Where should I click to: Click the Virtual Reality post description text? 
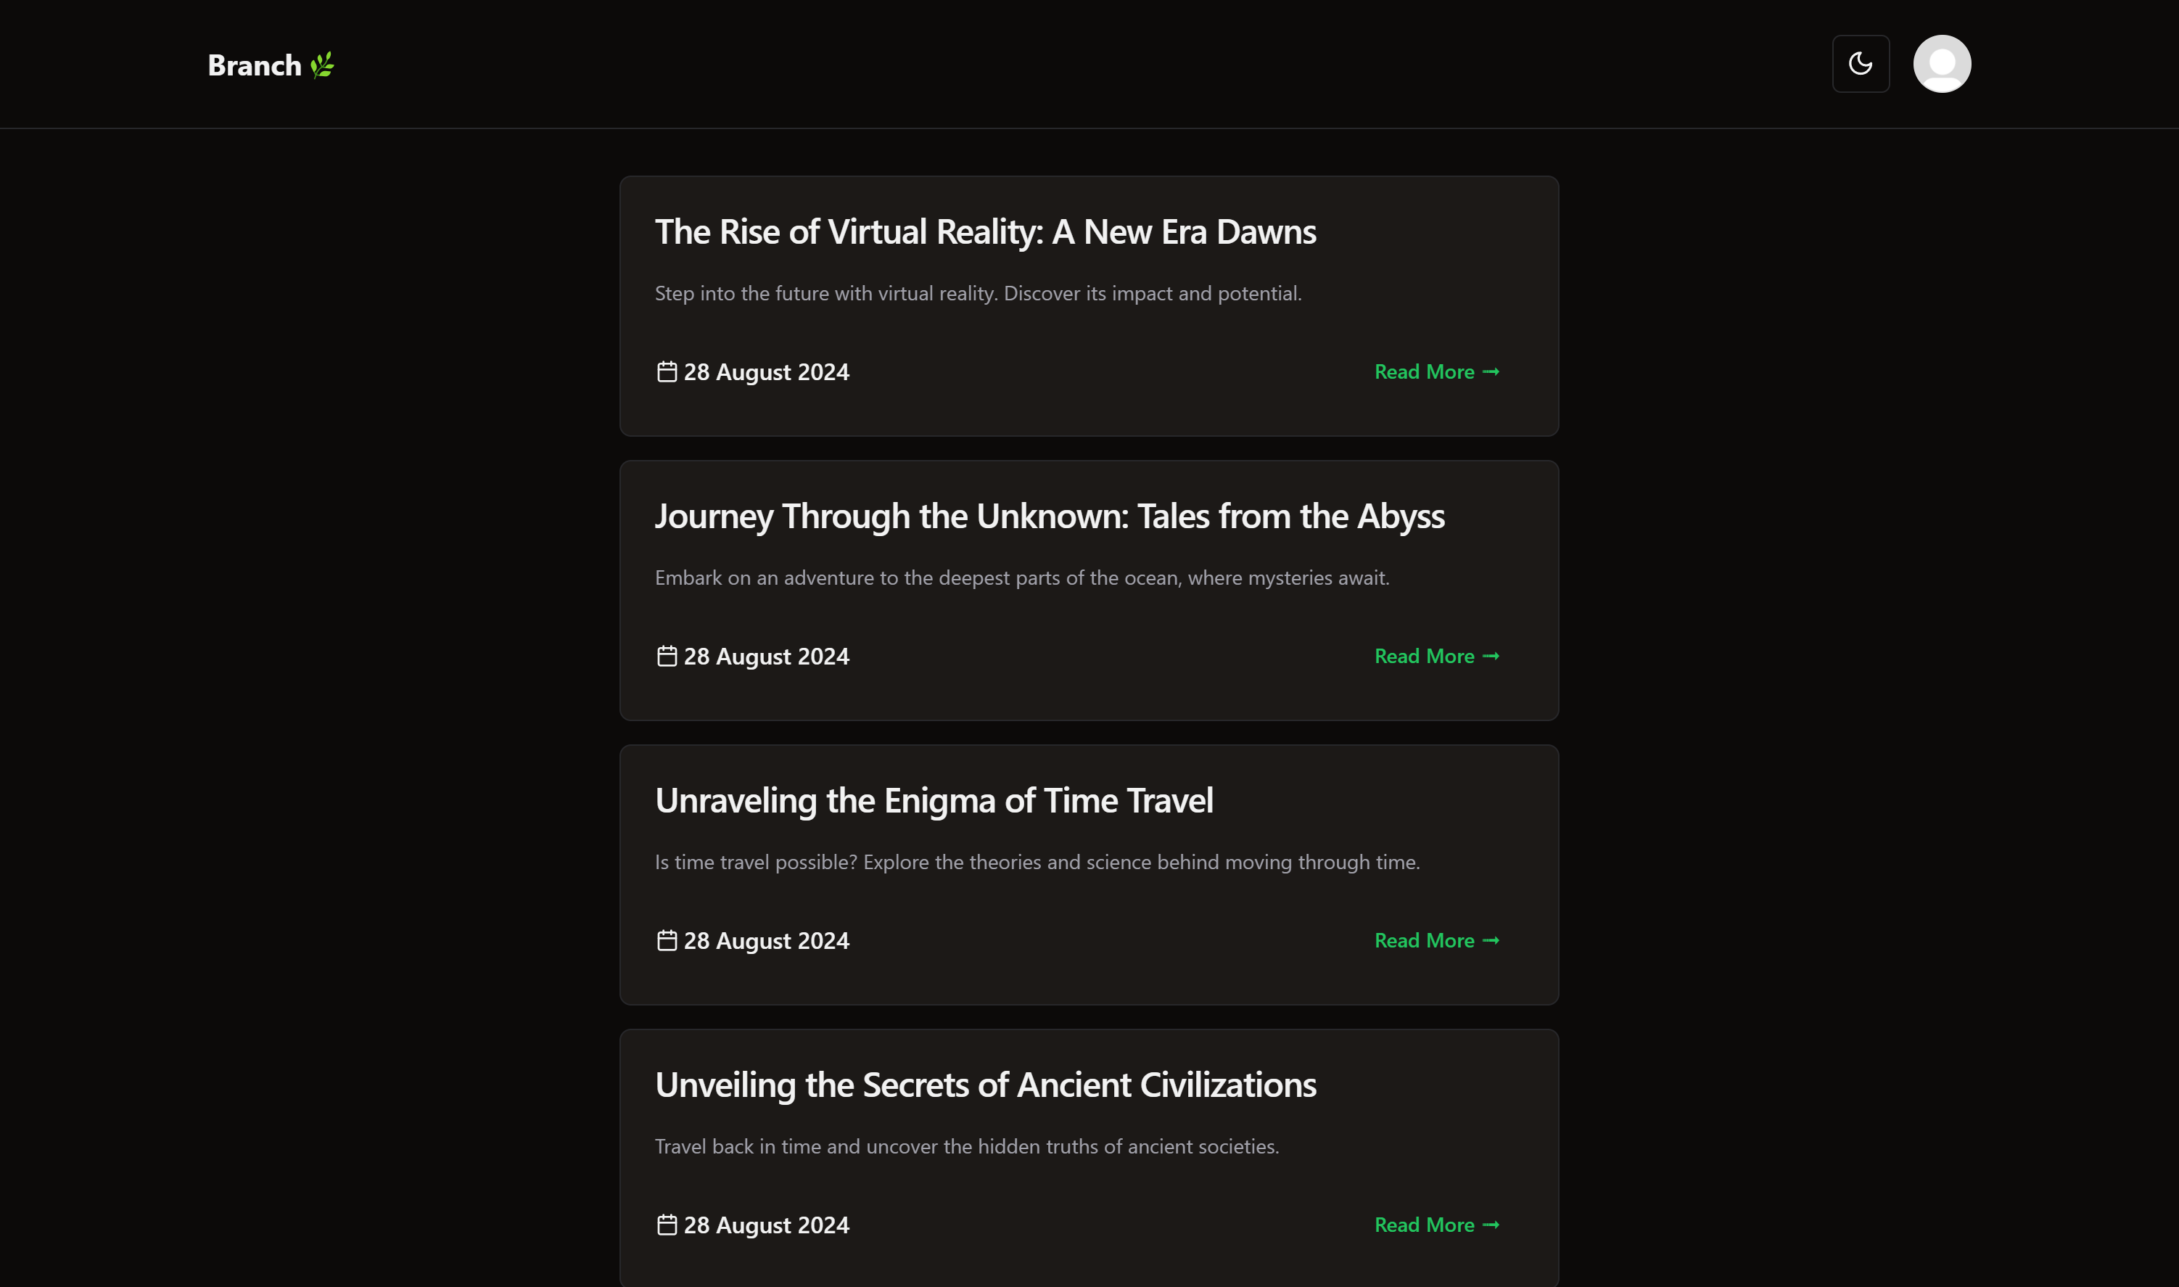point(977,294)
